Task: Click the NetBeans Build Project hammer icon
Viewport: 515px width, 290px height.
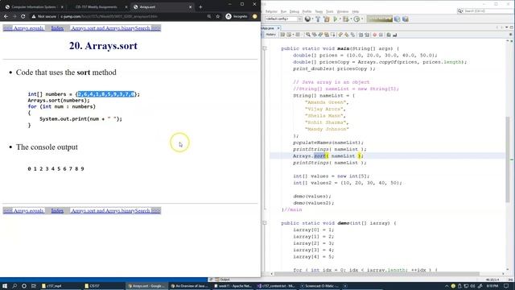Action: (x=318, y=19)
